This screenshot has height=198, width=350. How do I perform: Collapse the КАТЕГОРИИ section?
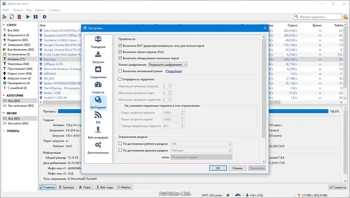[4, 96]
